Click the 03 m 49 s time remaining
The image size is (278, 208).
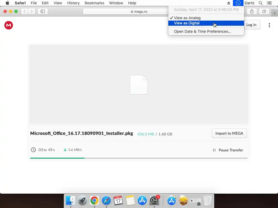tap(47, 150)
